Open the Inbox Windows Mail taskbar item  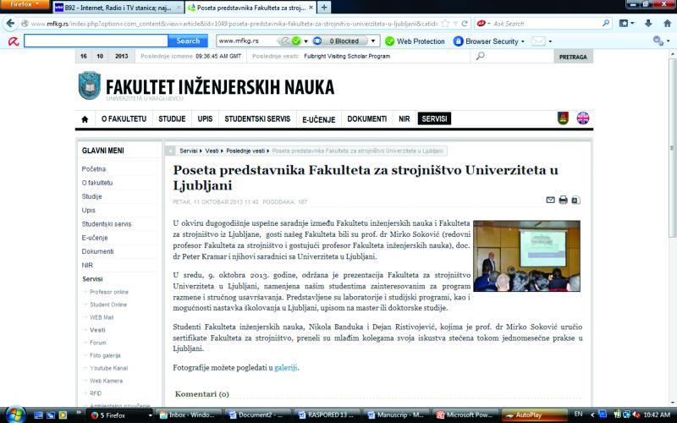point(188,415)
